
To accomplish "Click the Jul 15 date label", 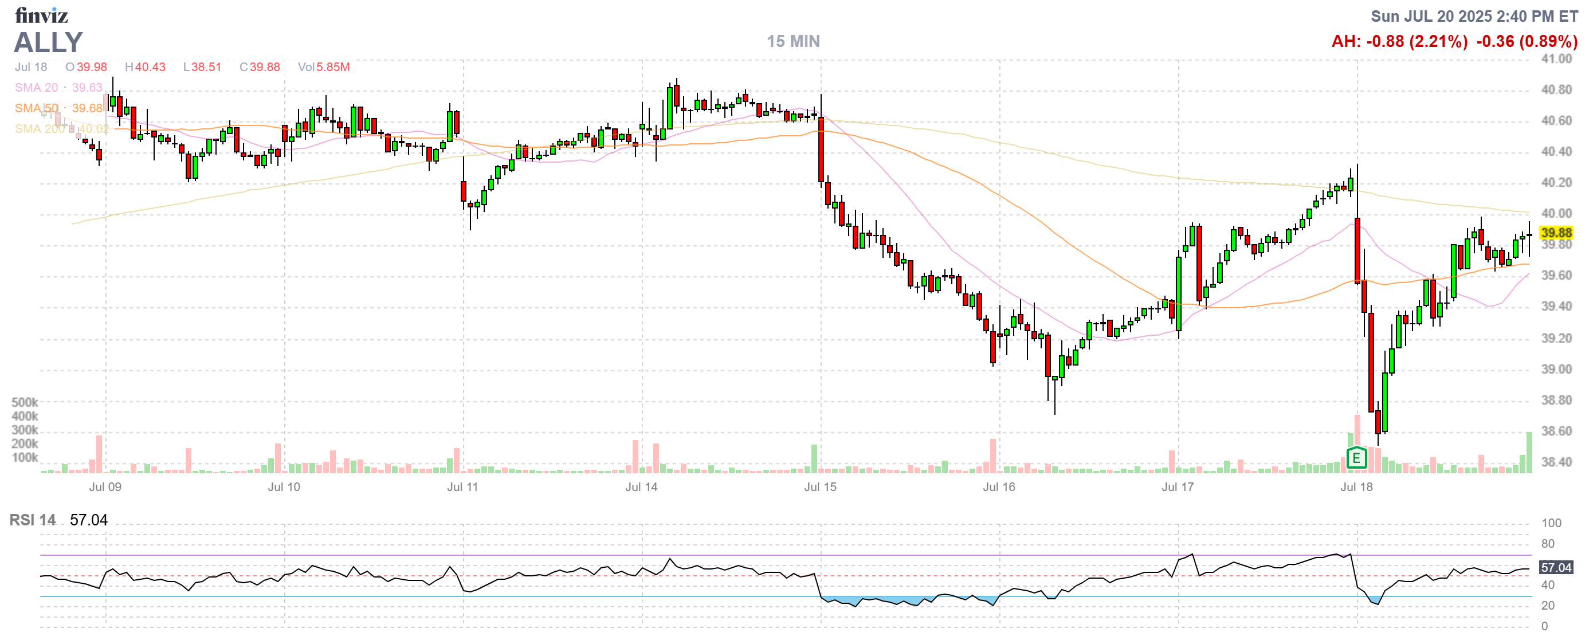I will (x=820, y=486).
